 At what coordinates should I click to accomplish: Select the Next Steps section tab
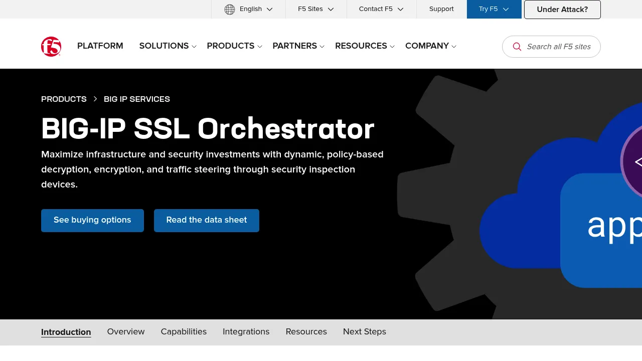tap(365, 332)
